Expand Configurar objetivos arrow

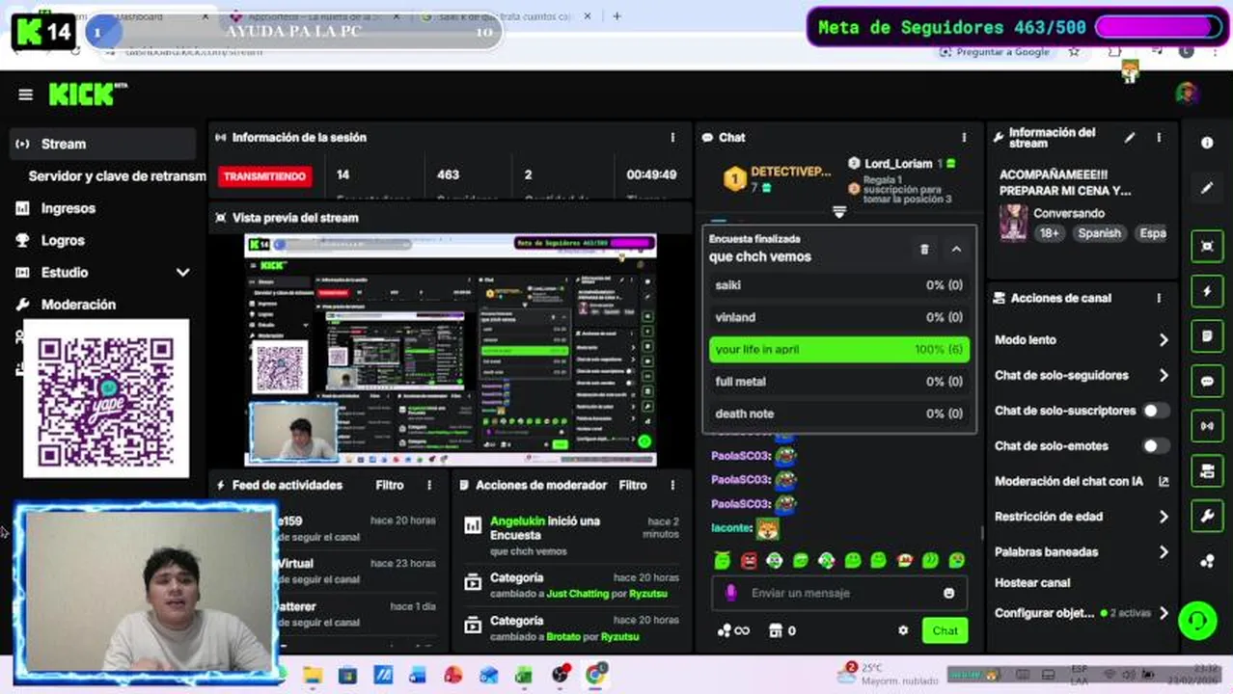tap(1164, 613)
